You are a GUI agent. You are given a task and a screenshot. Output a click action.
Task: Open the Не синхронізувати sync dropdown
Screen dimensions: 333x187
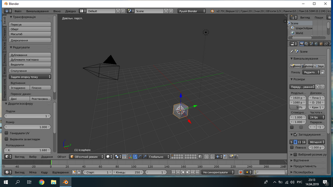click(x=218, y=172)
